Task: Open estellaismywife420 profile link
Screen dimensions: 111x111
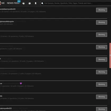Action: (8, 9)
